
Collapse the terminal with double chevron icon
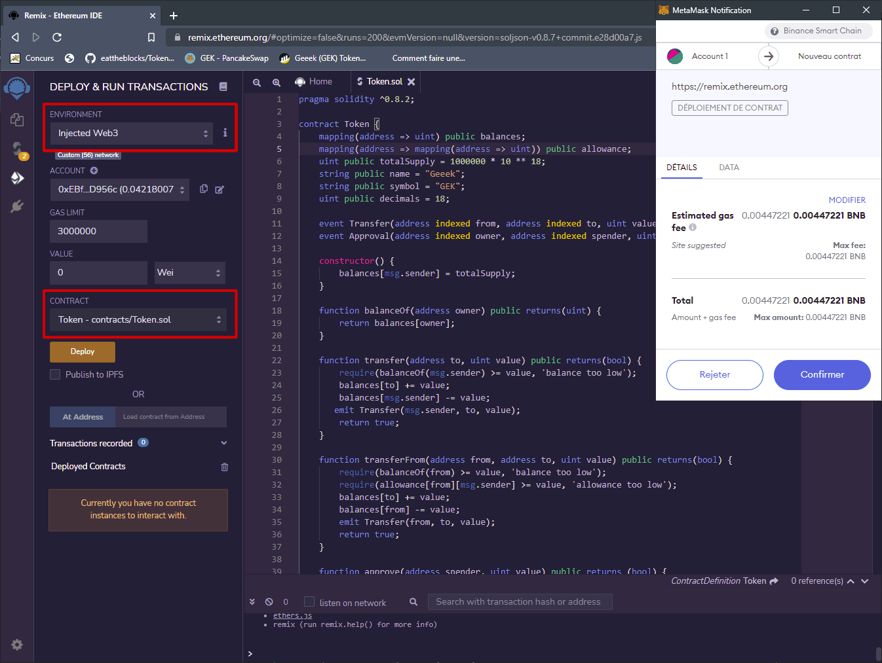pos(252,601)
